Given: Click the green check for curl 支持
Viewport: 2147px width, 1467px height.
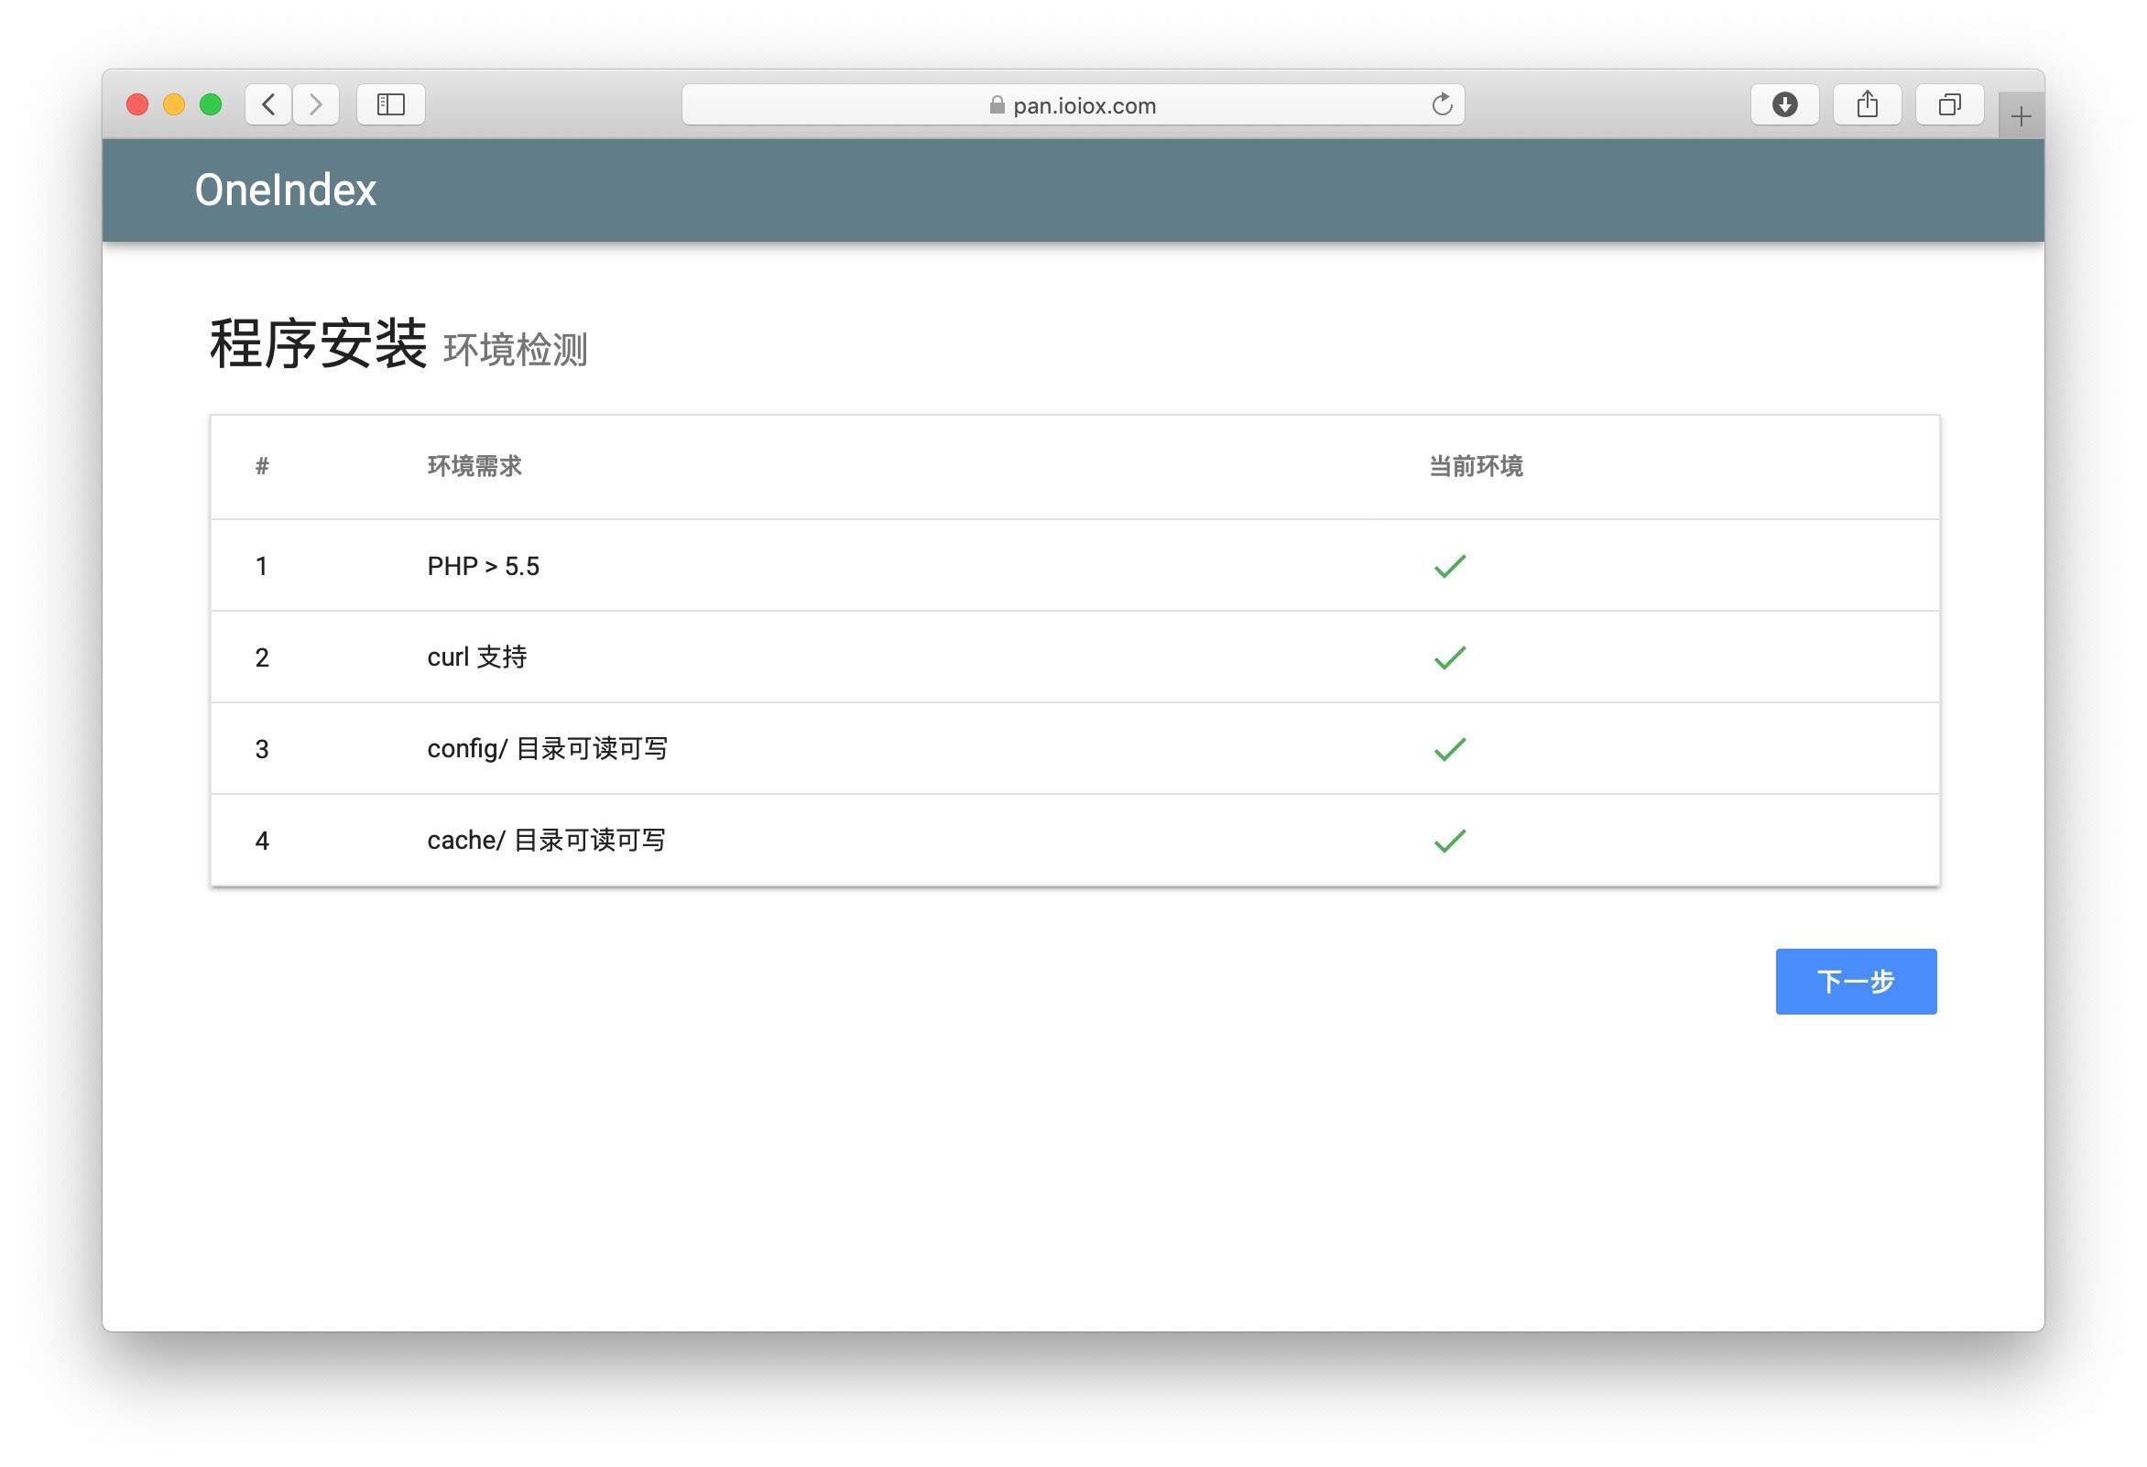Looking at the screenshot, I should (x=1450, y=657).
